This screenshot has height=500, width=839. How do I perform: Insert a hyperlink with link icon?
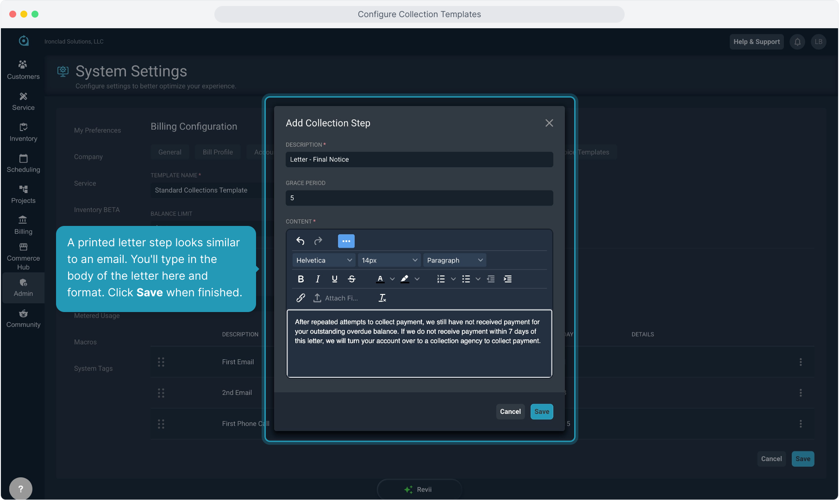301,298
